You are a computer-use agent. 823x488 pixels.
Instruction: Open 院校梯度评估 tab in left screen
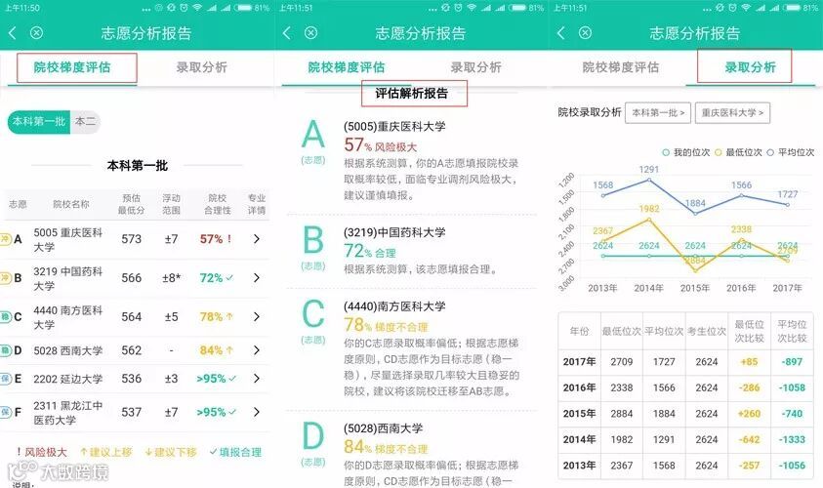click(x=72, y=67)
